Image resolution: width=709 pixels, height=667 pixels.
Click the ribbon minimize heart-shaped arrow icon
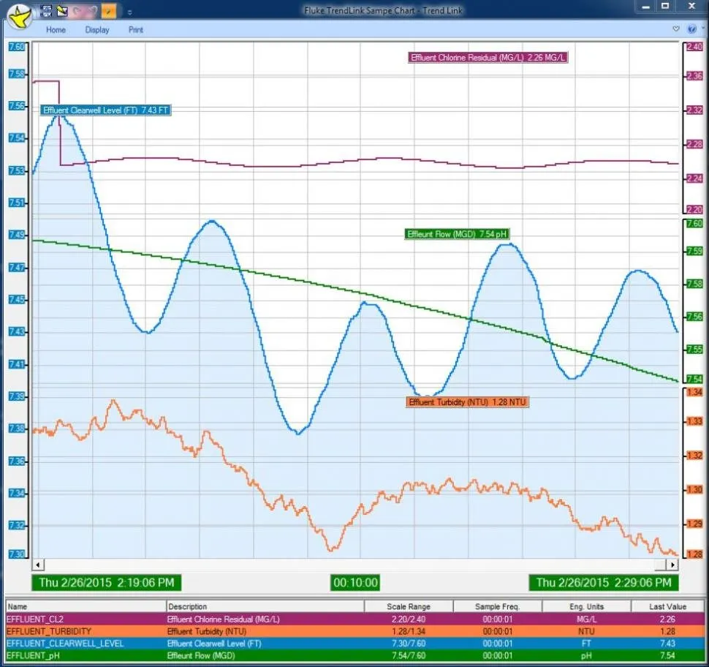676,29
